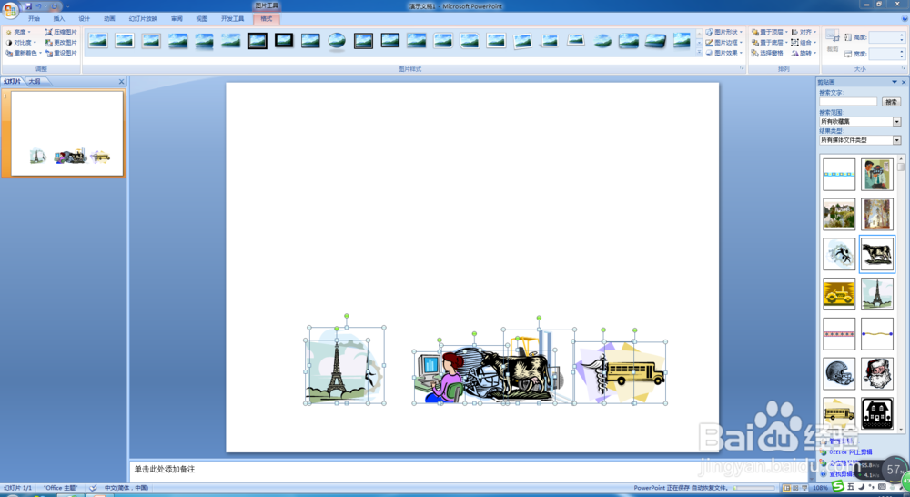Open the 置于底层 send to back dropdown
This screenshot has height=497, width=910.
pyautogui.click(x=770, y=43)
